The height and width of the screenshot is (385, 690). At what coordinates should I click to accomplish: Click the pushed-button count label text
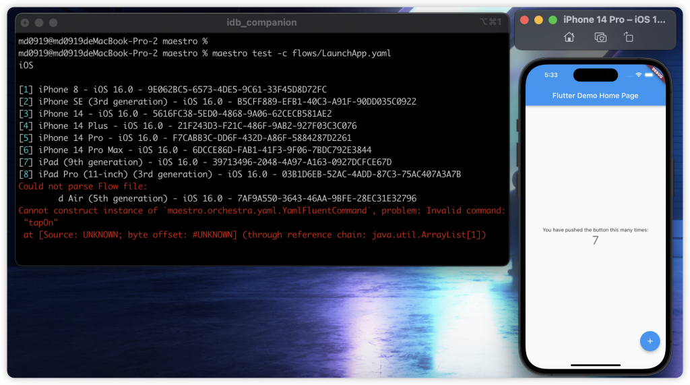(x=596, y=230)
